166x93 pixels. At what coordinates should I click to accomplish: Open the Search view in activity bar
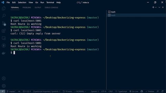coord(4,16)
